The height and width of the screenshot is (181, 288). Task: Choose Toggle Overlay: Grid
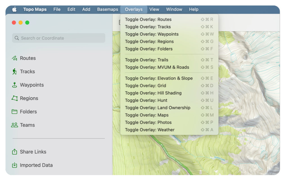click(169, 85)
